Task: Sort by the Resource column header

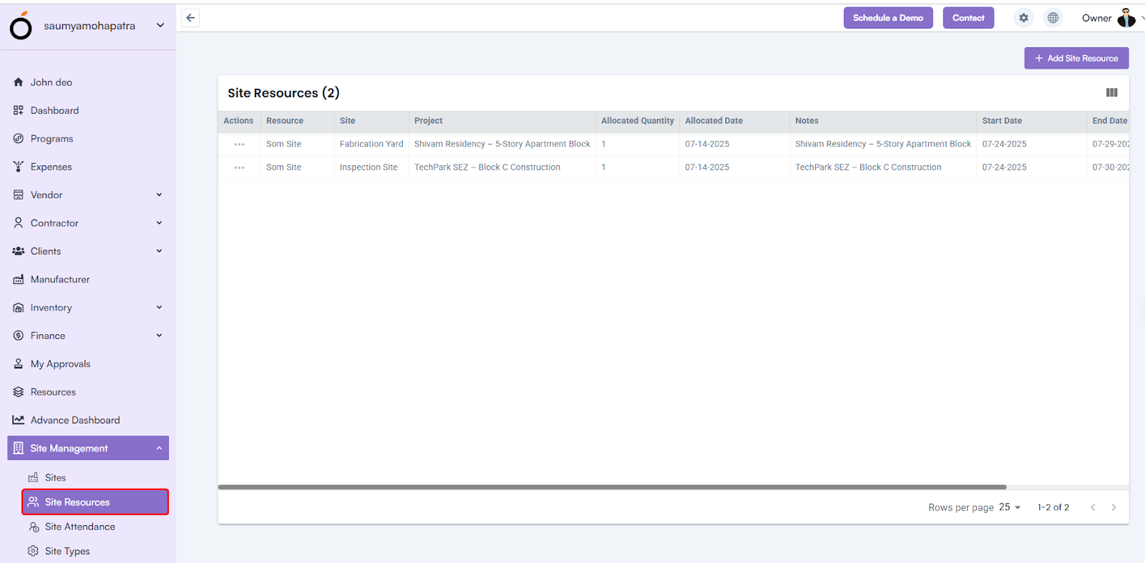Action: pyautogui.click(x=285, y=121)
